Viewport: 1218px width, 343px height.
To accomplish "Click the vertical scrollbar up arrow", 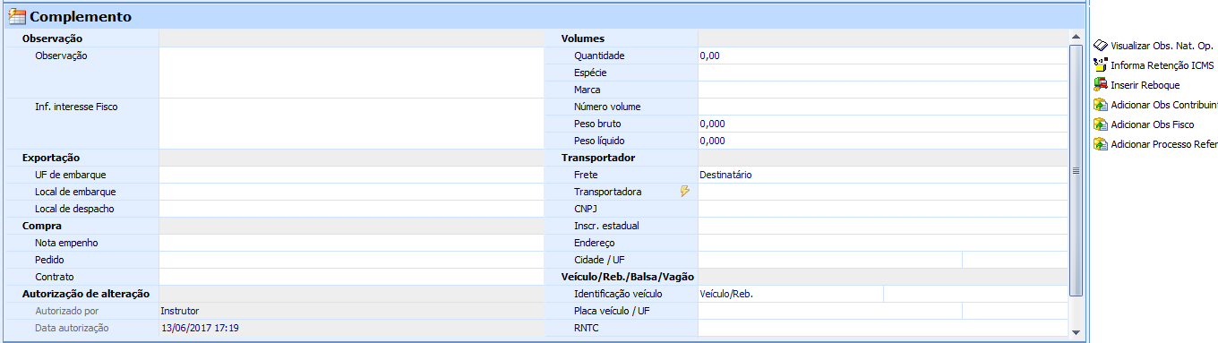I will click(x=1076, y=38).
